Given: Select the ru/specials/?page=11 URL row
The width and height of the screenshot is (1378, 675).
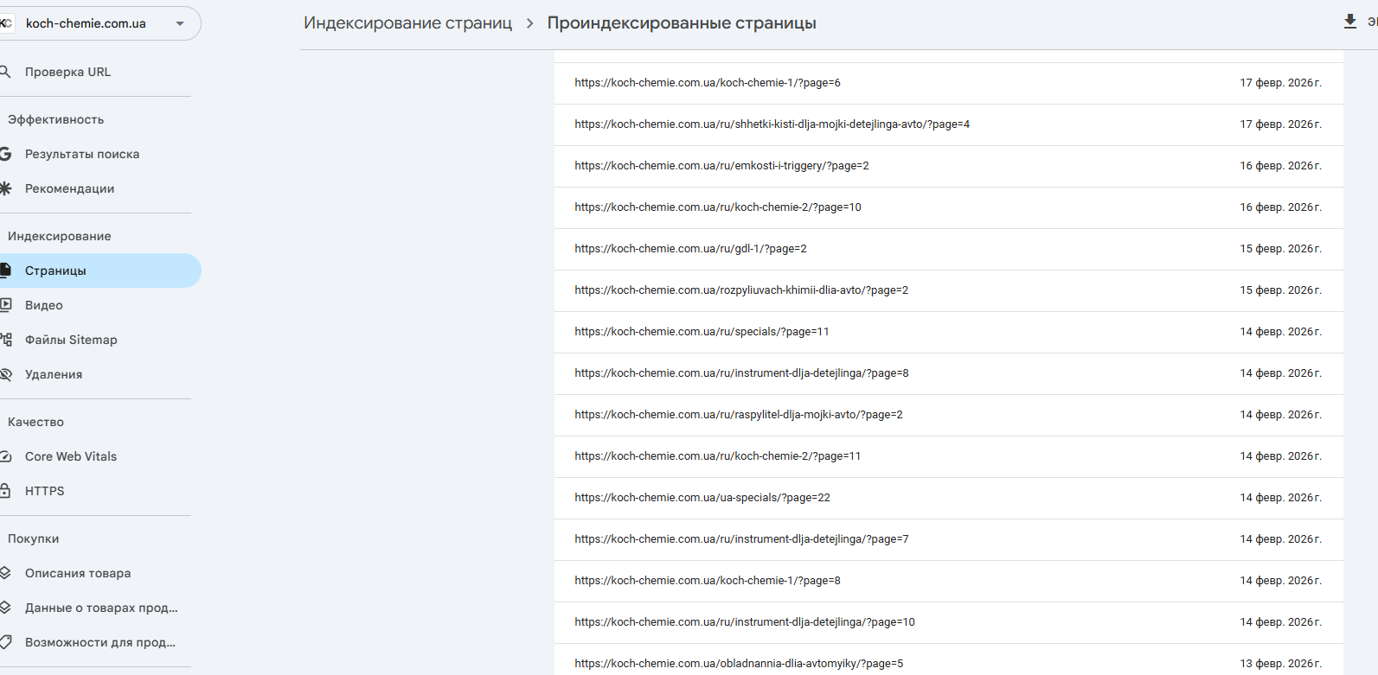Looking at the screenshot, I should [948, 332].
